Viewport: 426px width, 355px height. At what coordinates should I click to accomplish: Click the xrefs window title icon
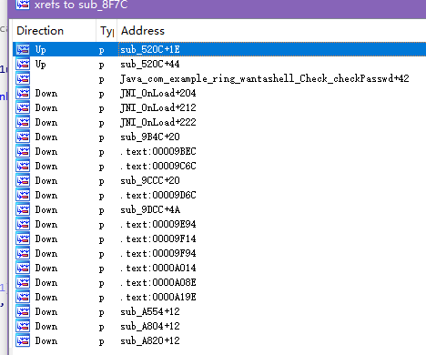(23, 5)
